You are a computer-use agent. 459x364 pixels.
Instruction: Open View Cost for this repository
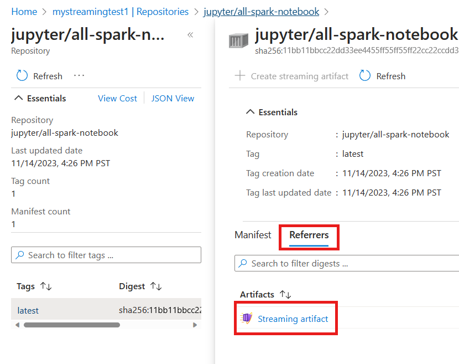(117, 98)
